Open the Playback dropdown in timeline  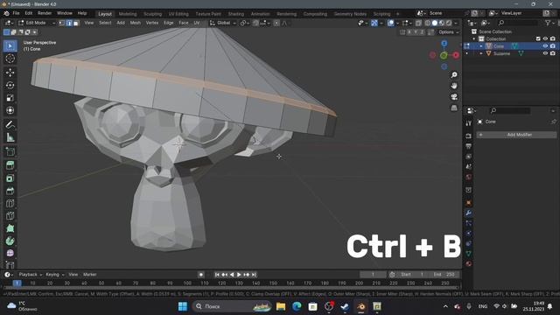click(x=31, y=275)
